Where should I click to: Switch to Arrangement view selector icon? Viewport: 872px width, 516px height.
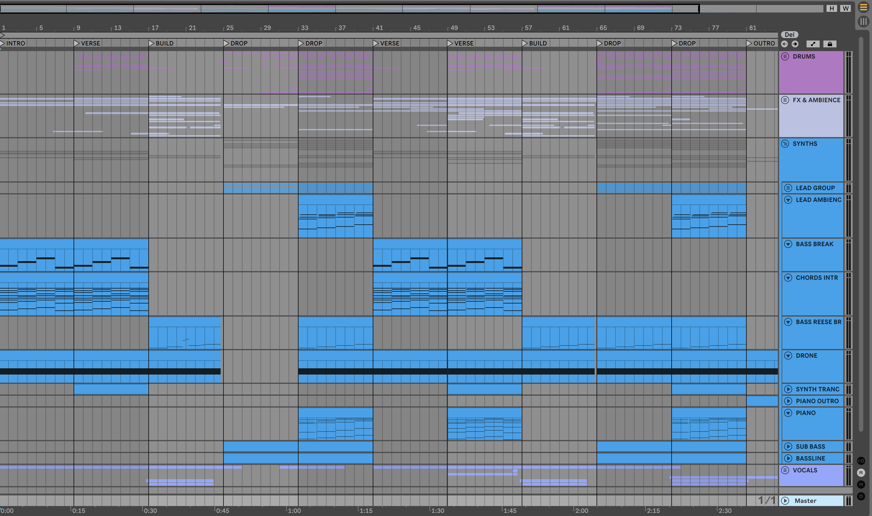coord(863,7)
